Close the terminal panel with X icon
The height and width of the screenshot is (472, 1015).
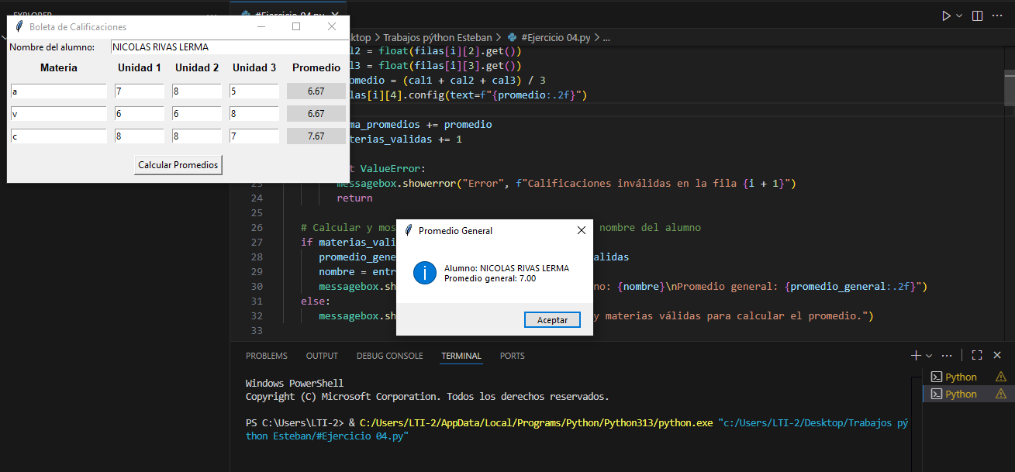click(x=997, y=356)
